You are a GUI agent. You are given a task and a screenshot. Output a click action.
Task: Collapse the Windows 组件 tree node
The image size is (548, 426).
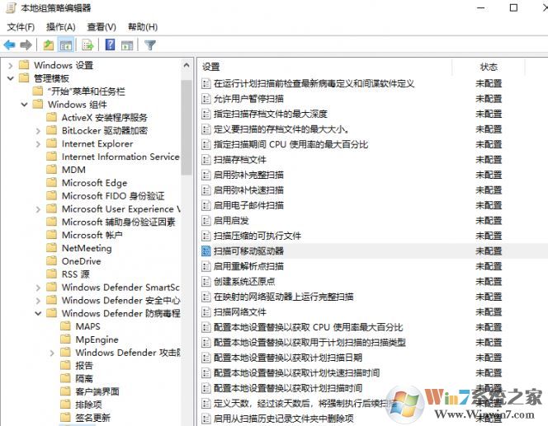[24, 105]
